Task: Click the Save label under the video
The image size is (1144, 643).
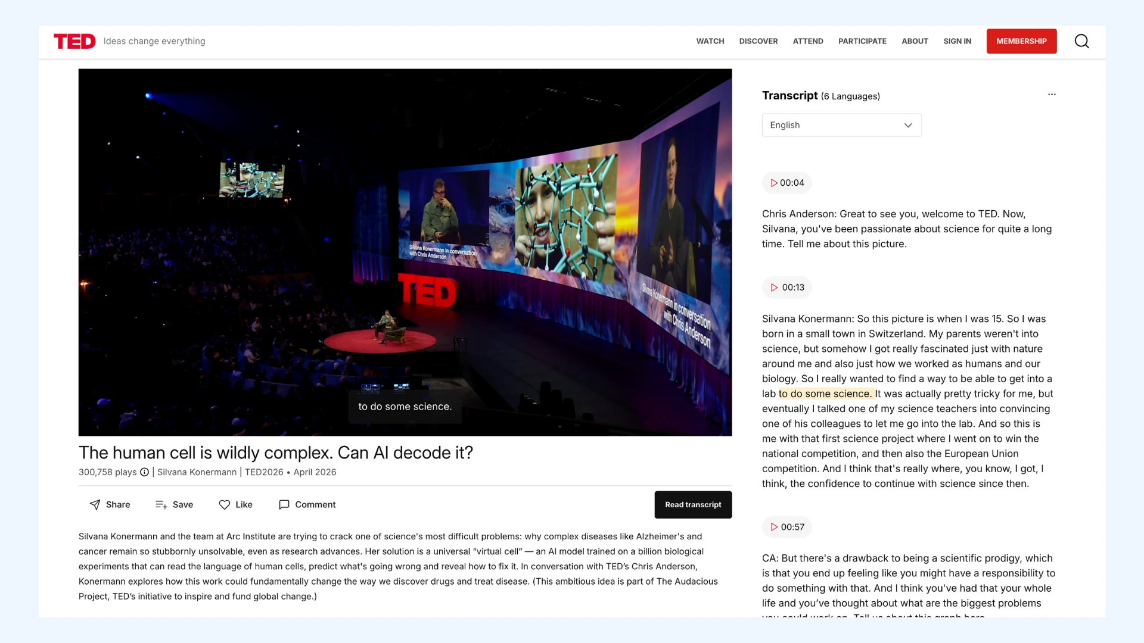Action: pyautogui.click(x=183, y=504)
